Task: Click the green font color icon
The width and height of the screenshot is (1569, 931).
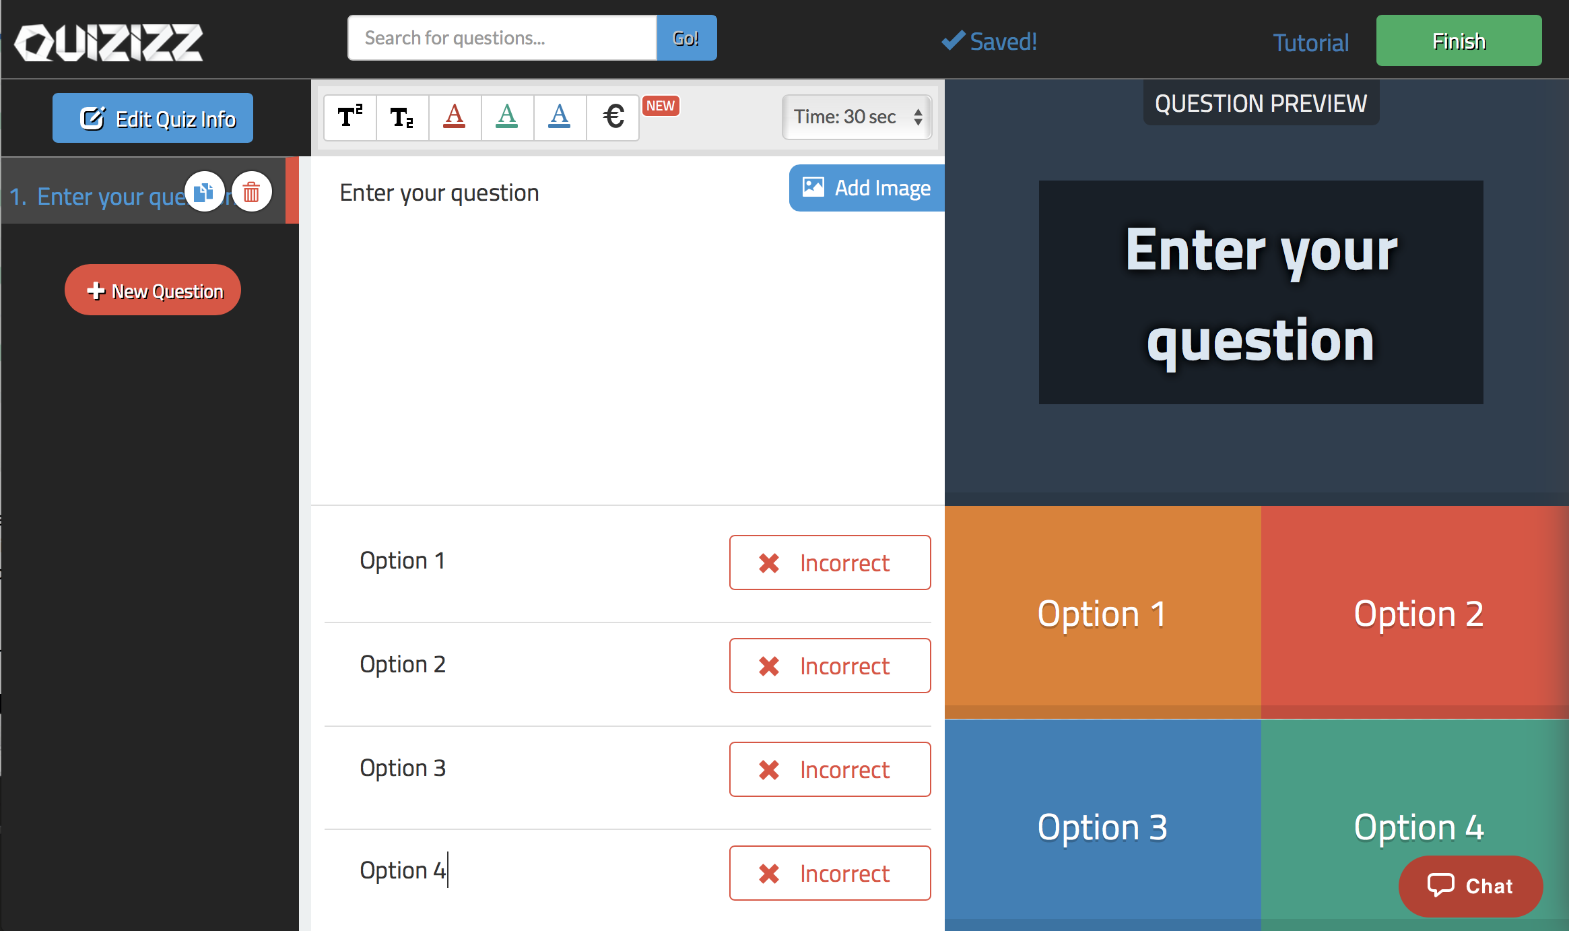Action: coord(507,115)
